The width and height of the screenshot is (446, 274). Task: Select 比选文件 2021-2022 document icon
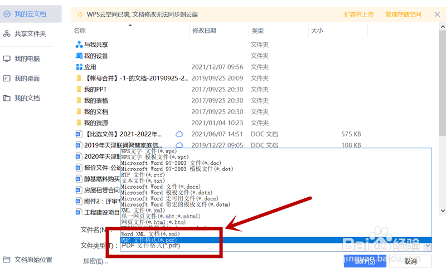coord(79,134)
